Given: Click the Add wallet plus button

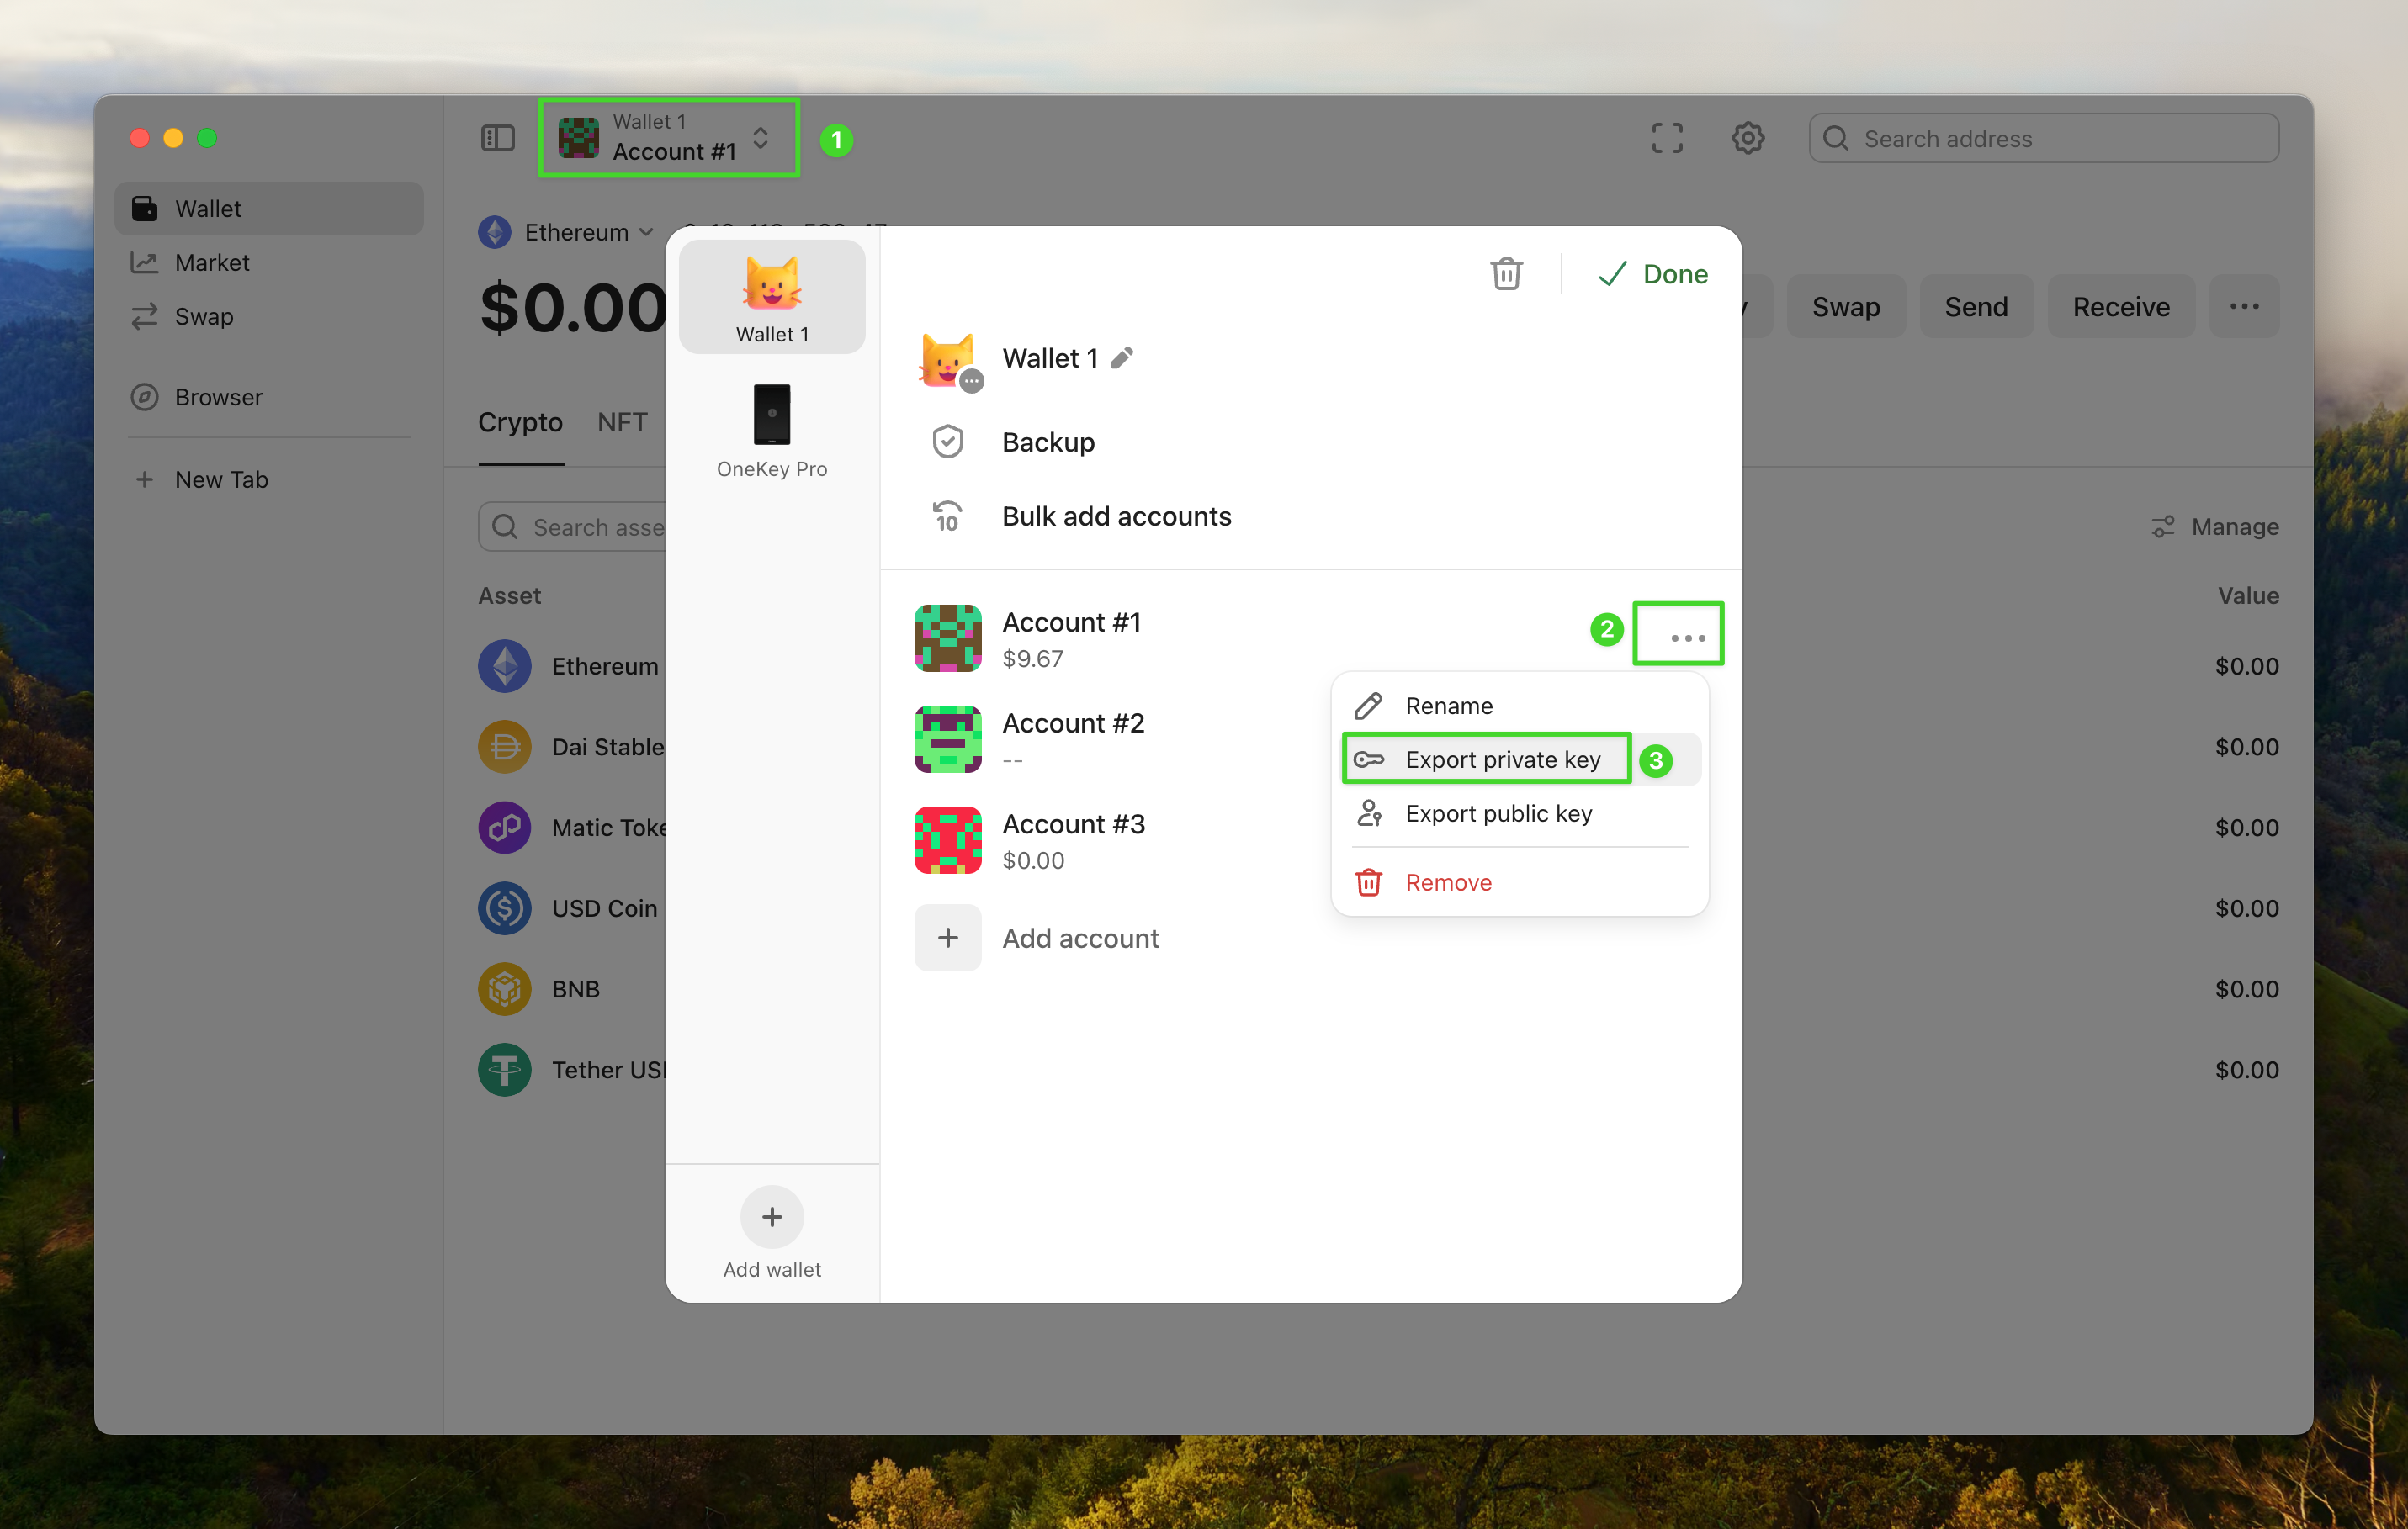Looking at the screenshot, I should coord(772,1216).
